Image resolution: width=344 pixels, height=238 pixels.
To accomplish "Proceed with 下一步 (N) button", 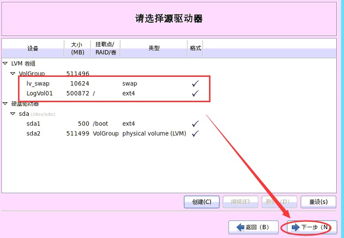I will coord(309,227).
